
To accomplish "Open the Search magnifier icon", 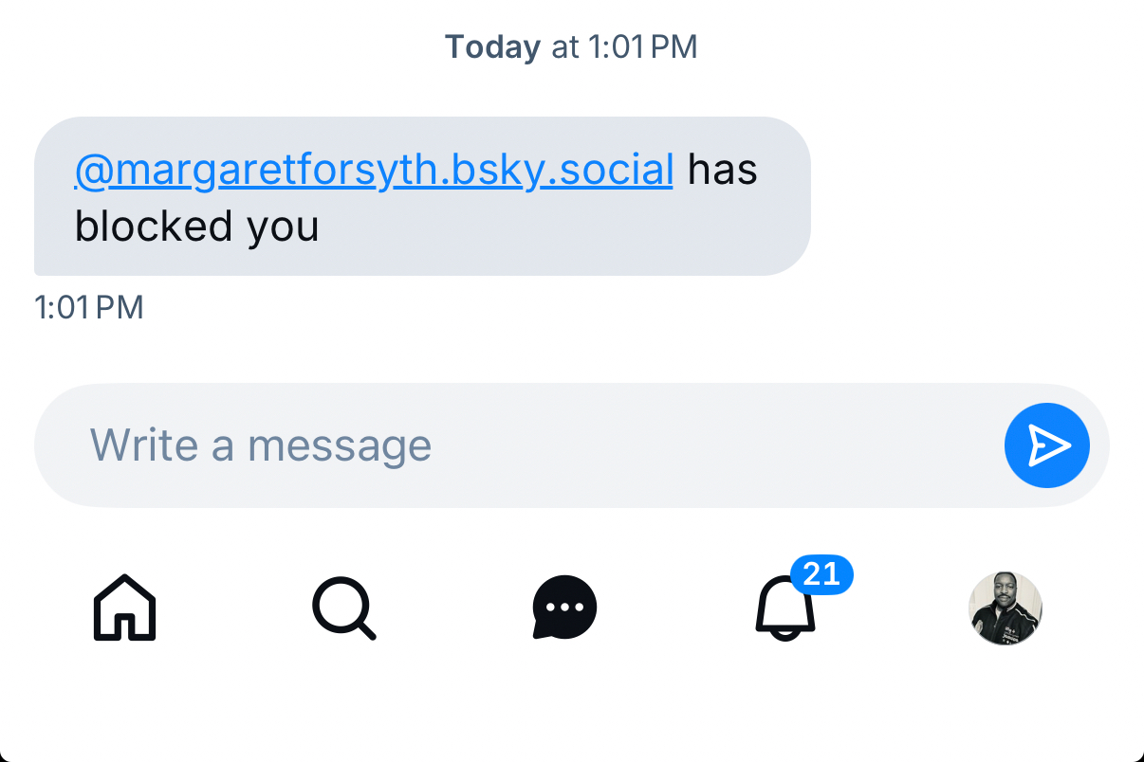I will pos(343,608).
